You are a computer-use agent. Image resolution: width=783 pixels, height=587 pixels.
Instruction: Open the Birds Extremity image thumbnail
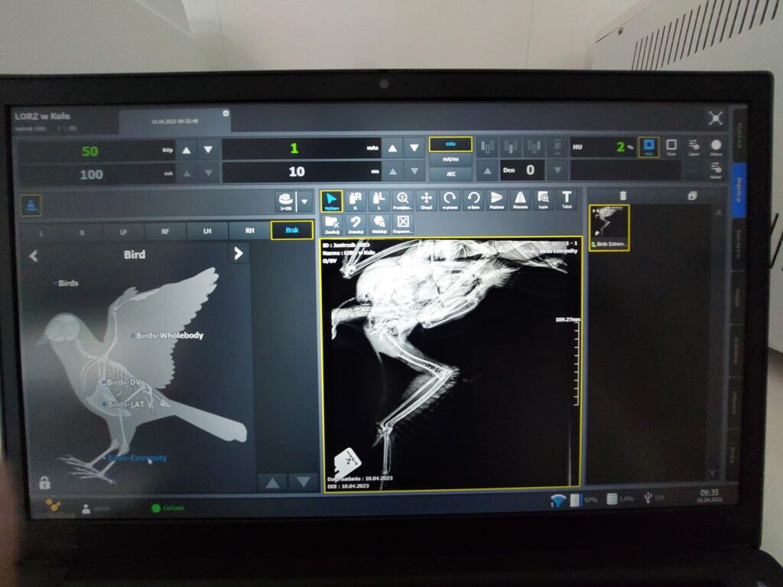pyautogui.click(x=609, y=227)
